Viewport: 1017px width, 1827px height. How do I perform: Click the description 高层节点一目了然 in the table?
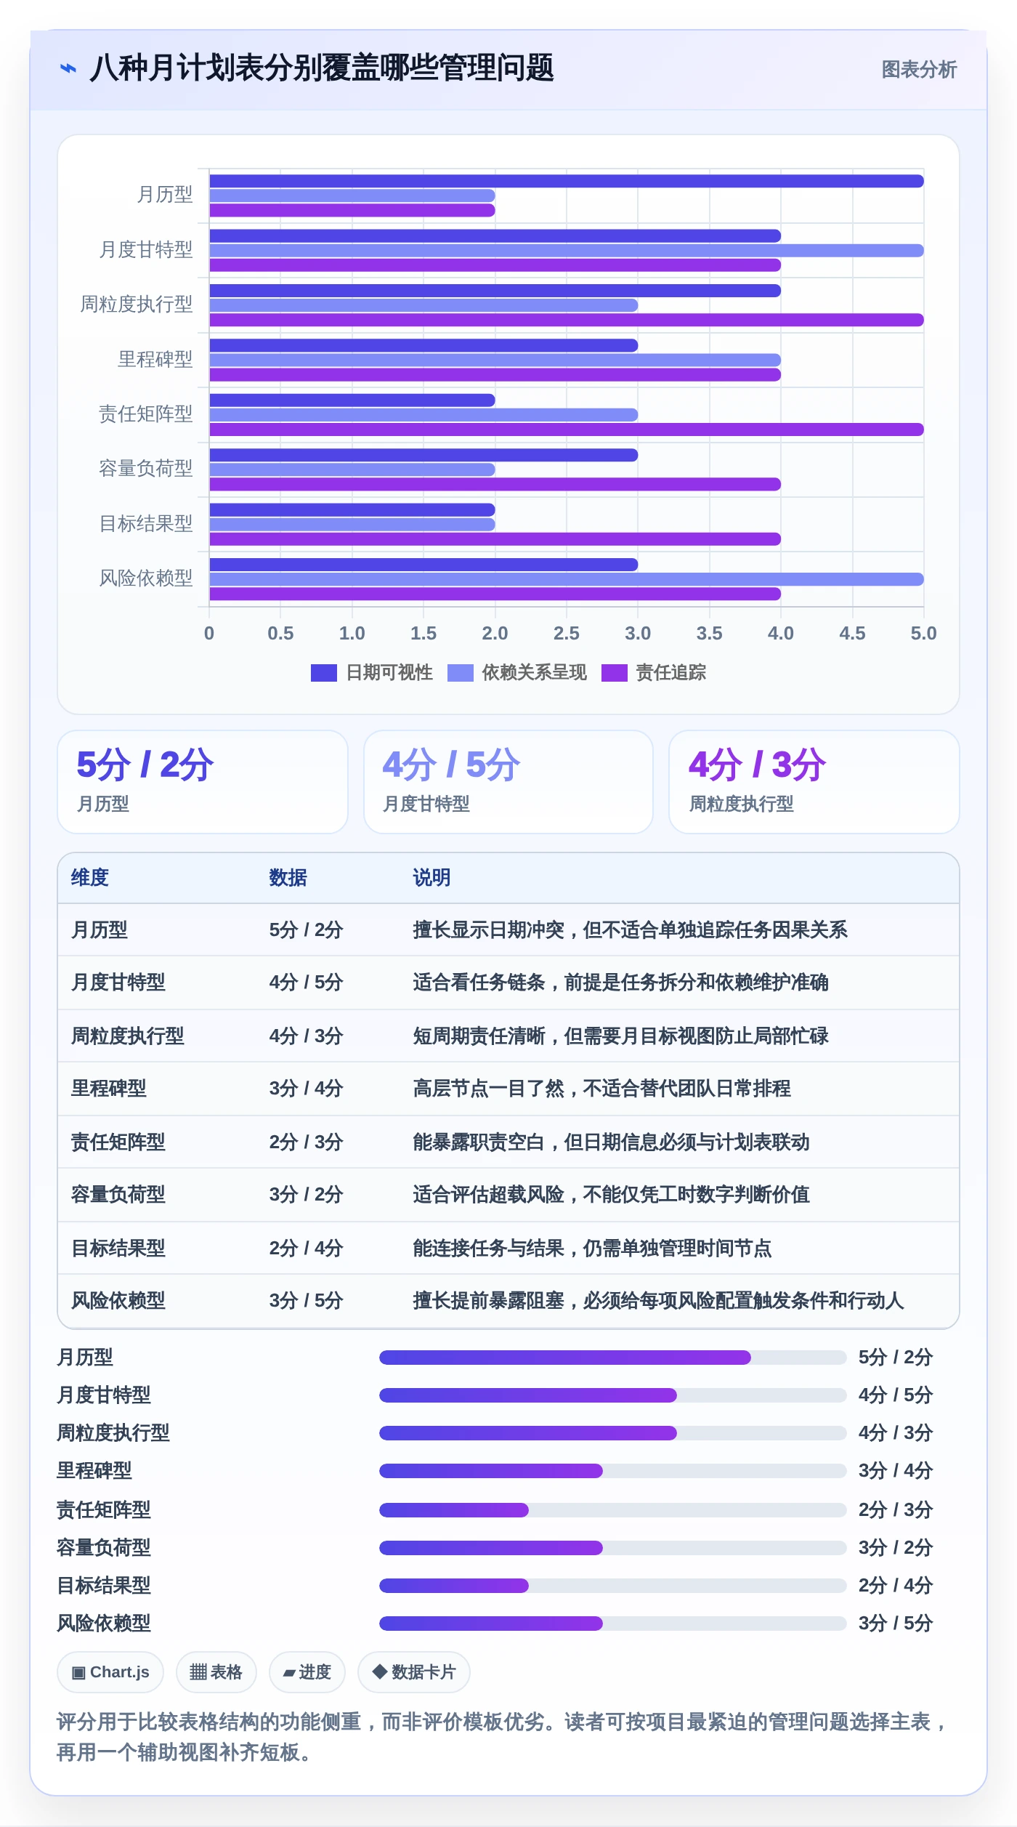[601, 1088]
